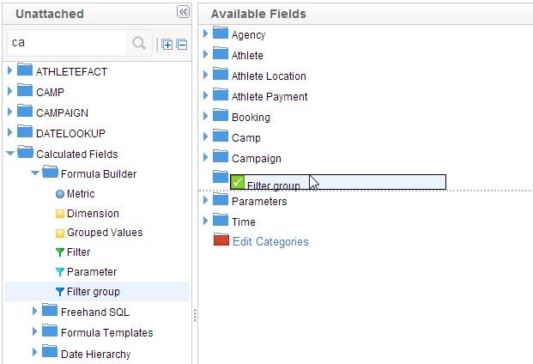Collapse the Calculated Fields folder arrow
This screenshot has height=364, width=533.
click(x=10, y=154)
